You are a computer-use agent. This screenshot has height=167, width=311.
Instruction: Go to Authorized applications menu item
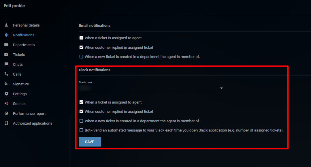tap(33, 123)
